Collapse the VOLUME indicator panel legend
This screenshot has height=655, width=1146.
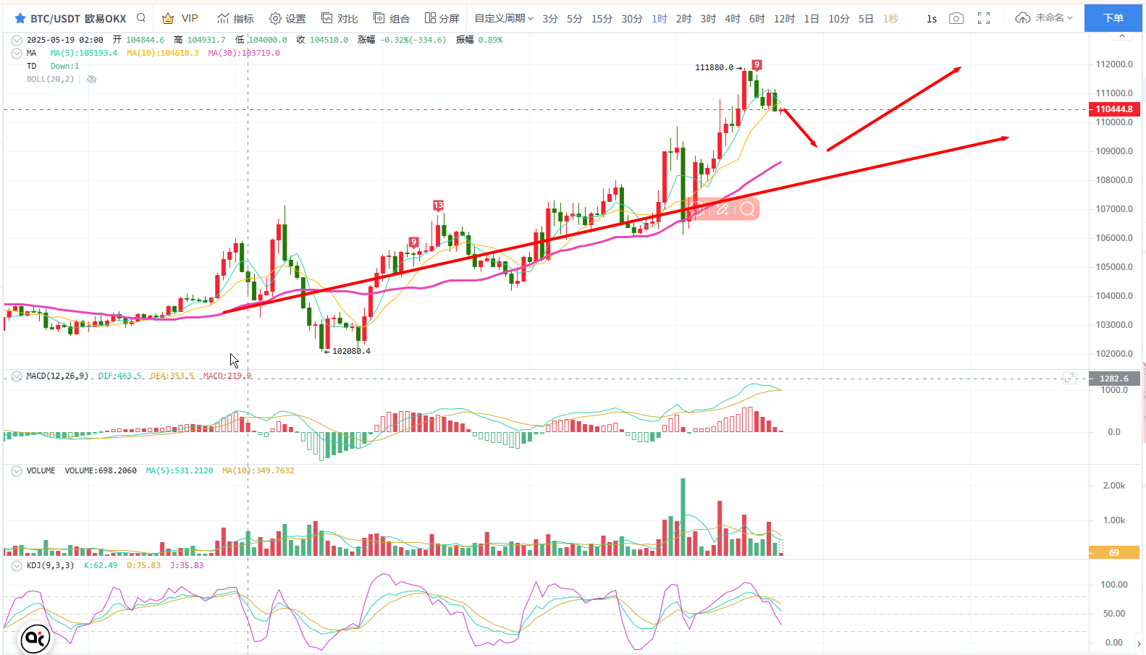(x=16, y=470)
